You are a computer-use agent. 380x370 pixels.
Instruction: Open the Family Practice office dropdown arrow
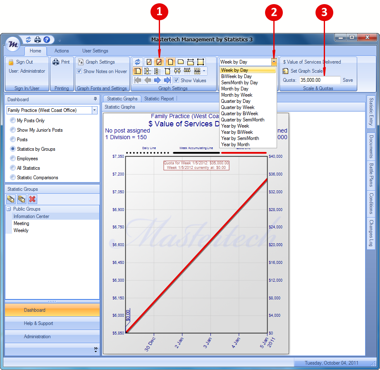click(x=95, y=110)
